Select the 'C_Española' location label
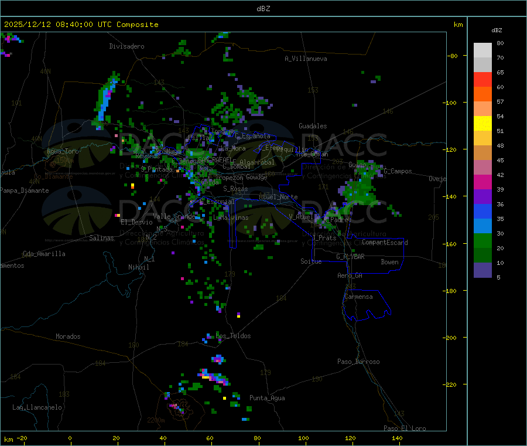527x446 pixels. (252, 136)
